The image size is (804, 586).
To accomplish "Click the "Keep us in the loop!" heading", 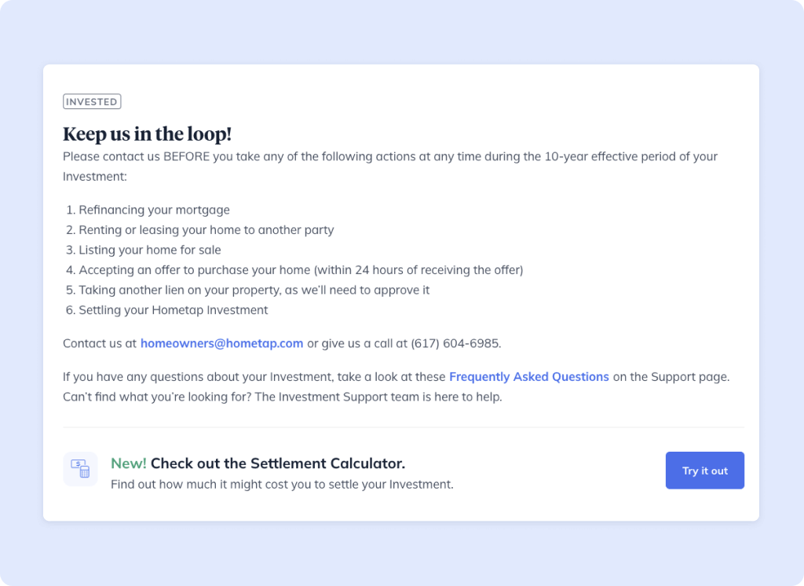I will point(147,134).
